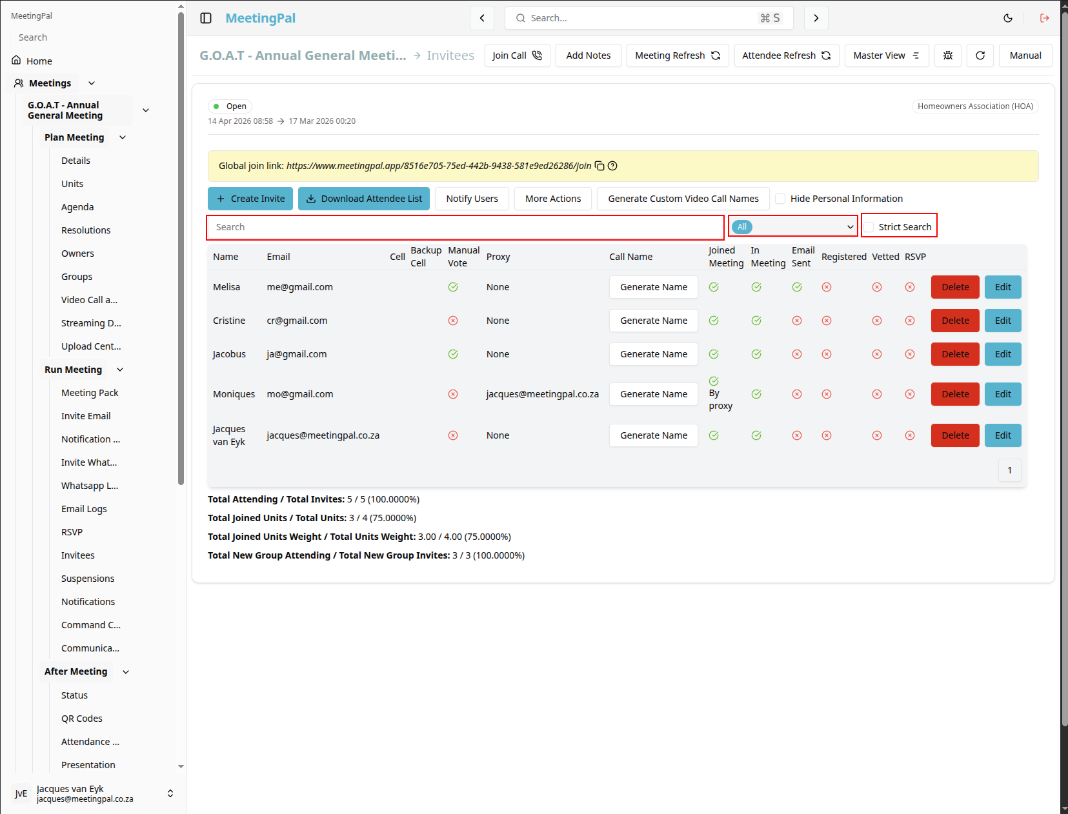Copy the global join link

599,166
